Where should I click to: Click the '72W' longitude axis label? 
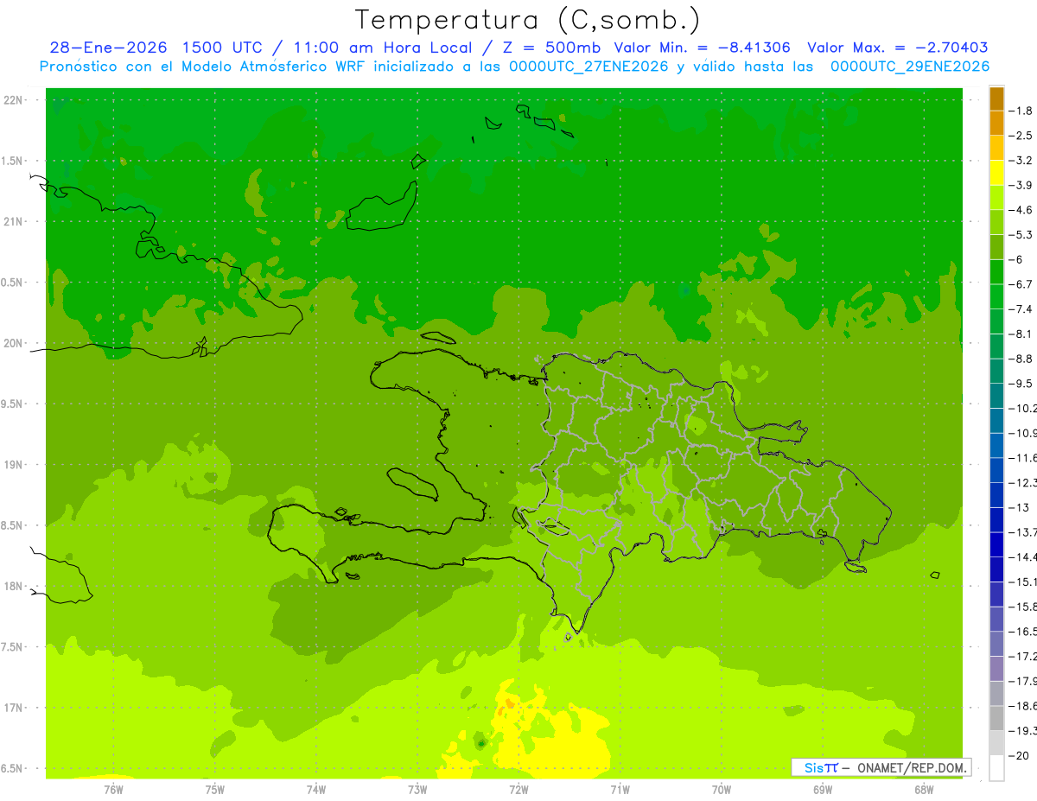pos(518,790)
